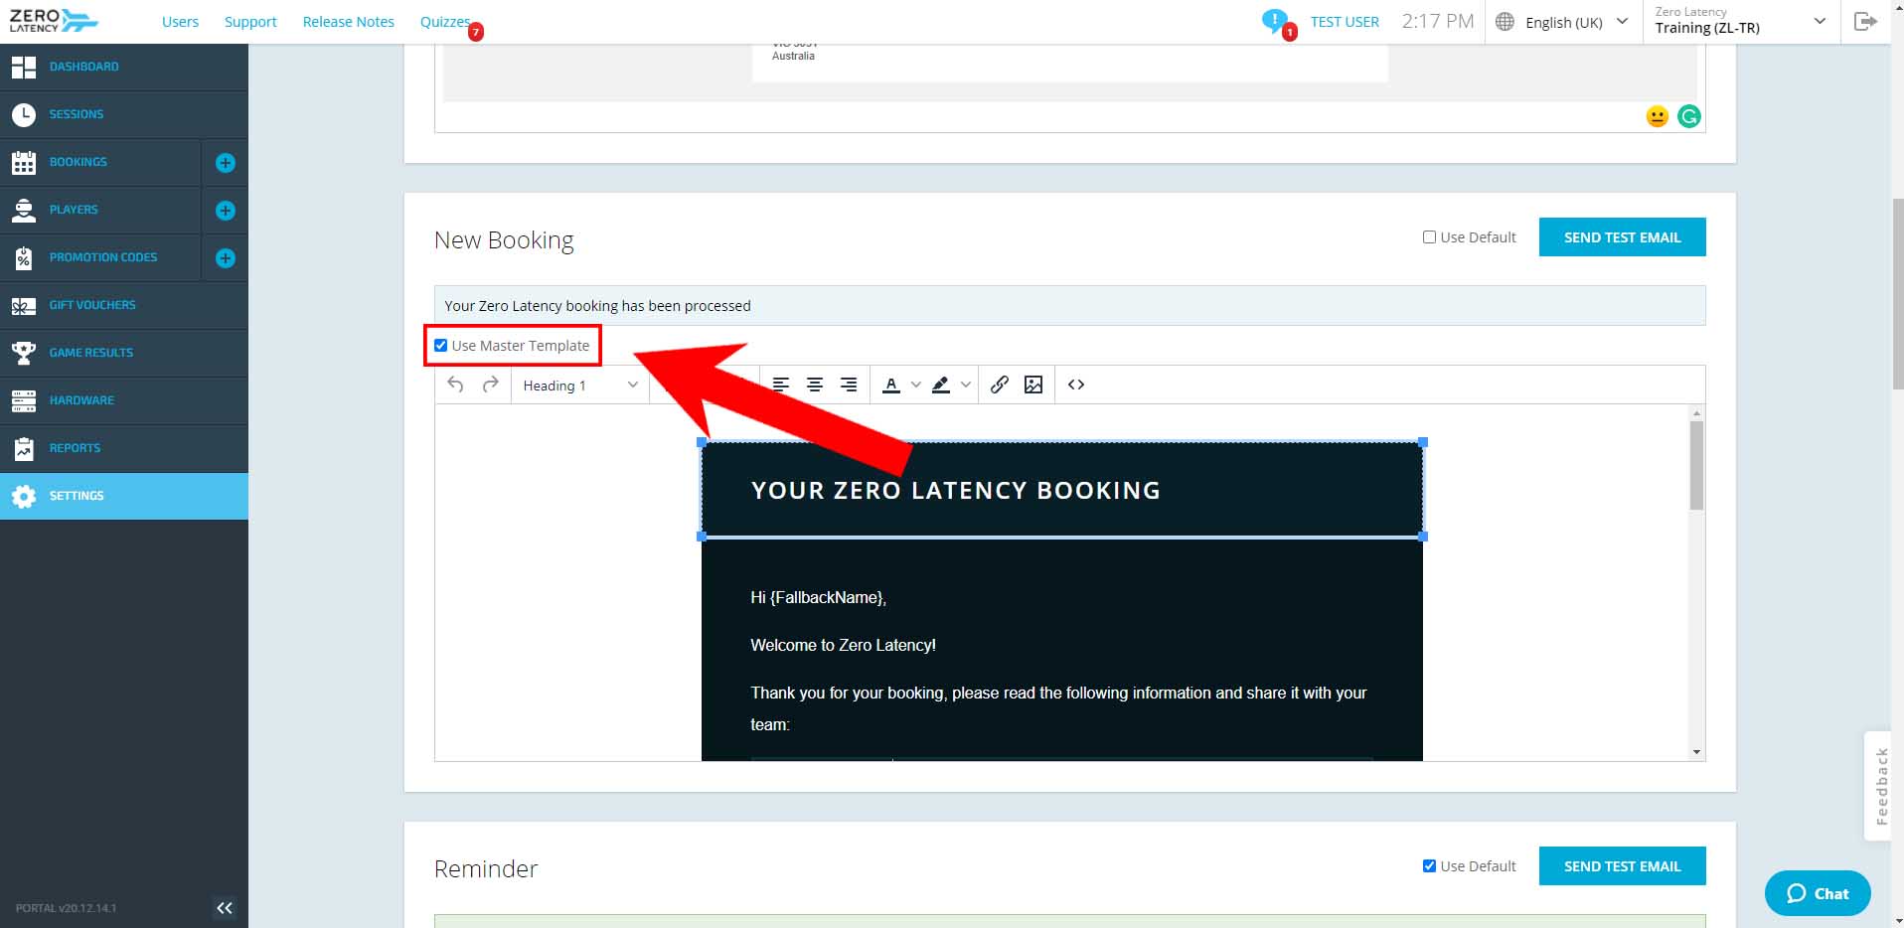
Task: Click the editor scrollbar down arrow
Action: (1696, 752)
